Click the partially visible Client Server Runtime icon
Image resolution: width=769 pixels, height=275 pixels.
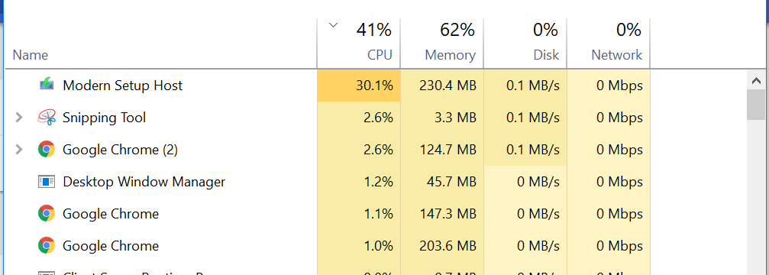46,273
